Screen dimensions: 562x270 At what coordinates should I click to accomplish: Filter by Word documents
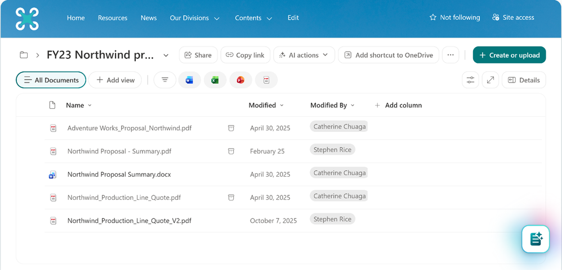189,80
